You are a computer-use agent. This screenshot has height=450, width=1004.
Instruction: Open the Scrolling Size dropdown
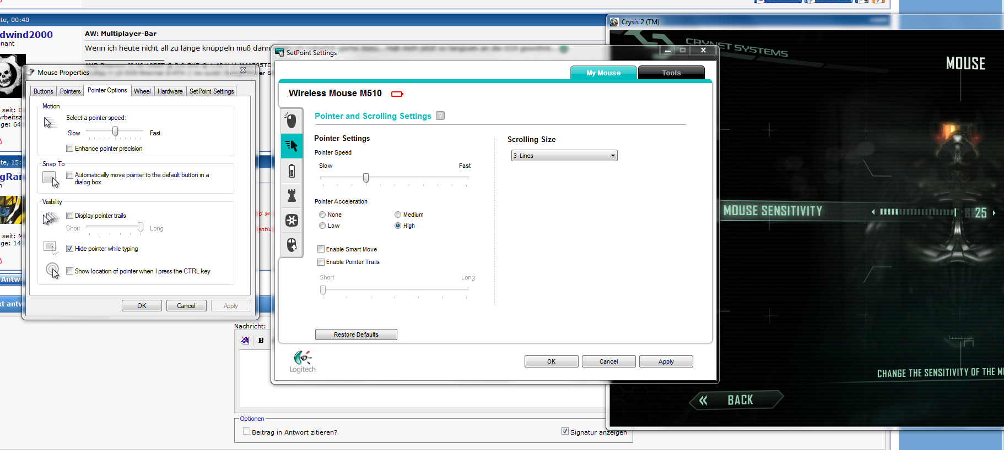[564, 156]
